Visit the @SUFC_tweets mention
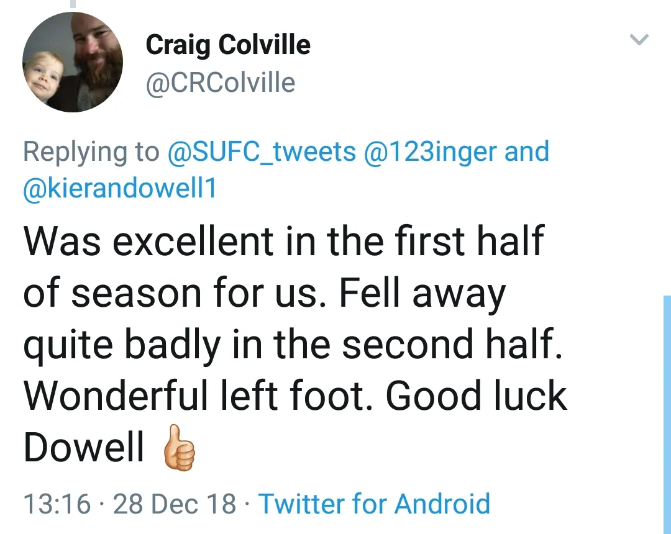The height and width of the screenshot is (534, 671). pos(262,152)
